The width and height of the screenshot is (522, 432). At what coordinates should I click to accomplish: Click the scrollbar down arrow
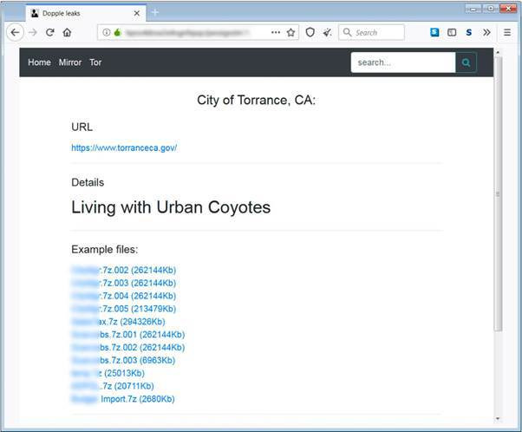point(498,418)
